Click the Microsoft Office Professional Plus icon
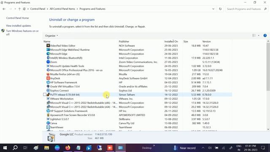Screen dimensions: 270x152 click(48, 70)
